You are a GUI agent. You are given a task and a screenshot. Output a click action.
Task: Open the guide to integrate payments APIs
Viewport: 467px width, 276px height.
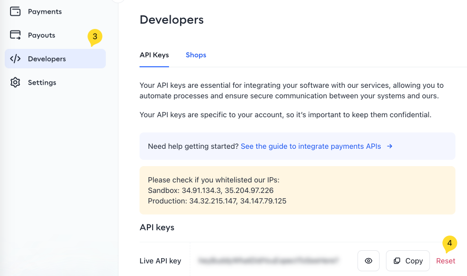pyautogui.click(x=311, y=146)
